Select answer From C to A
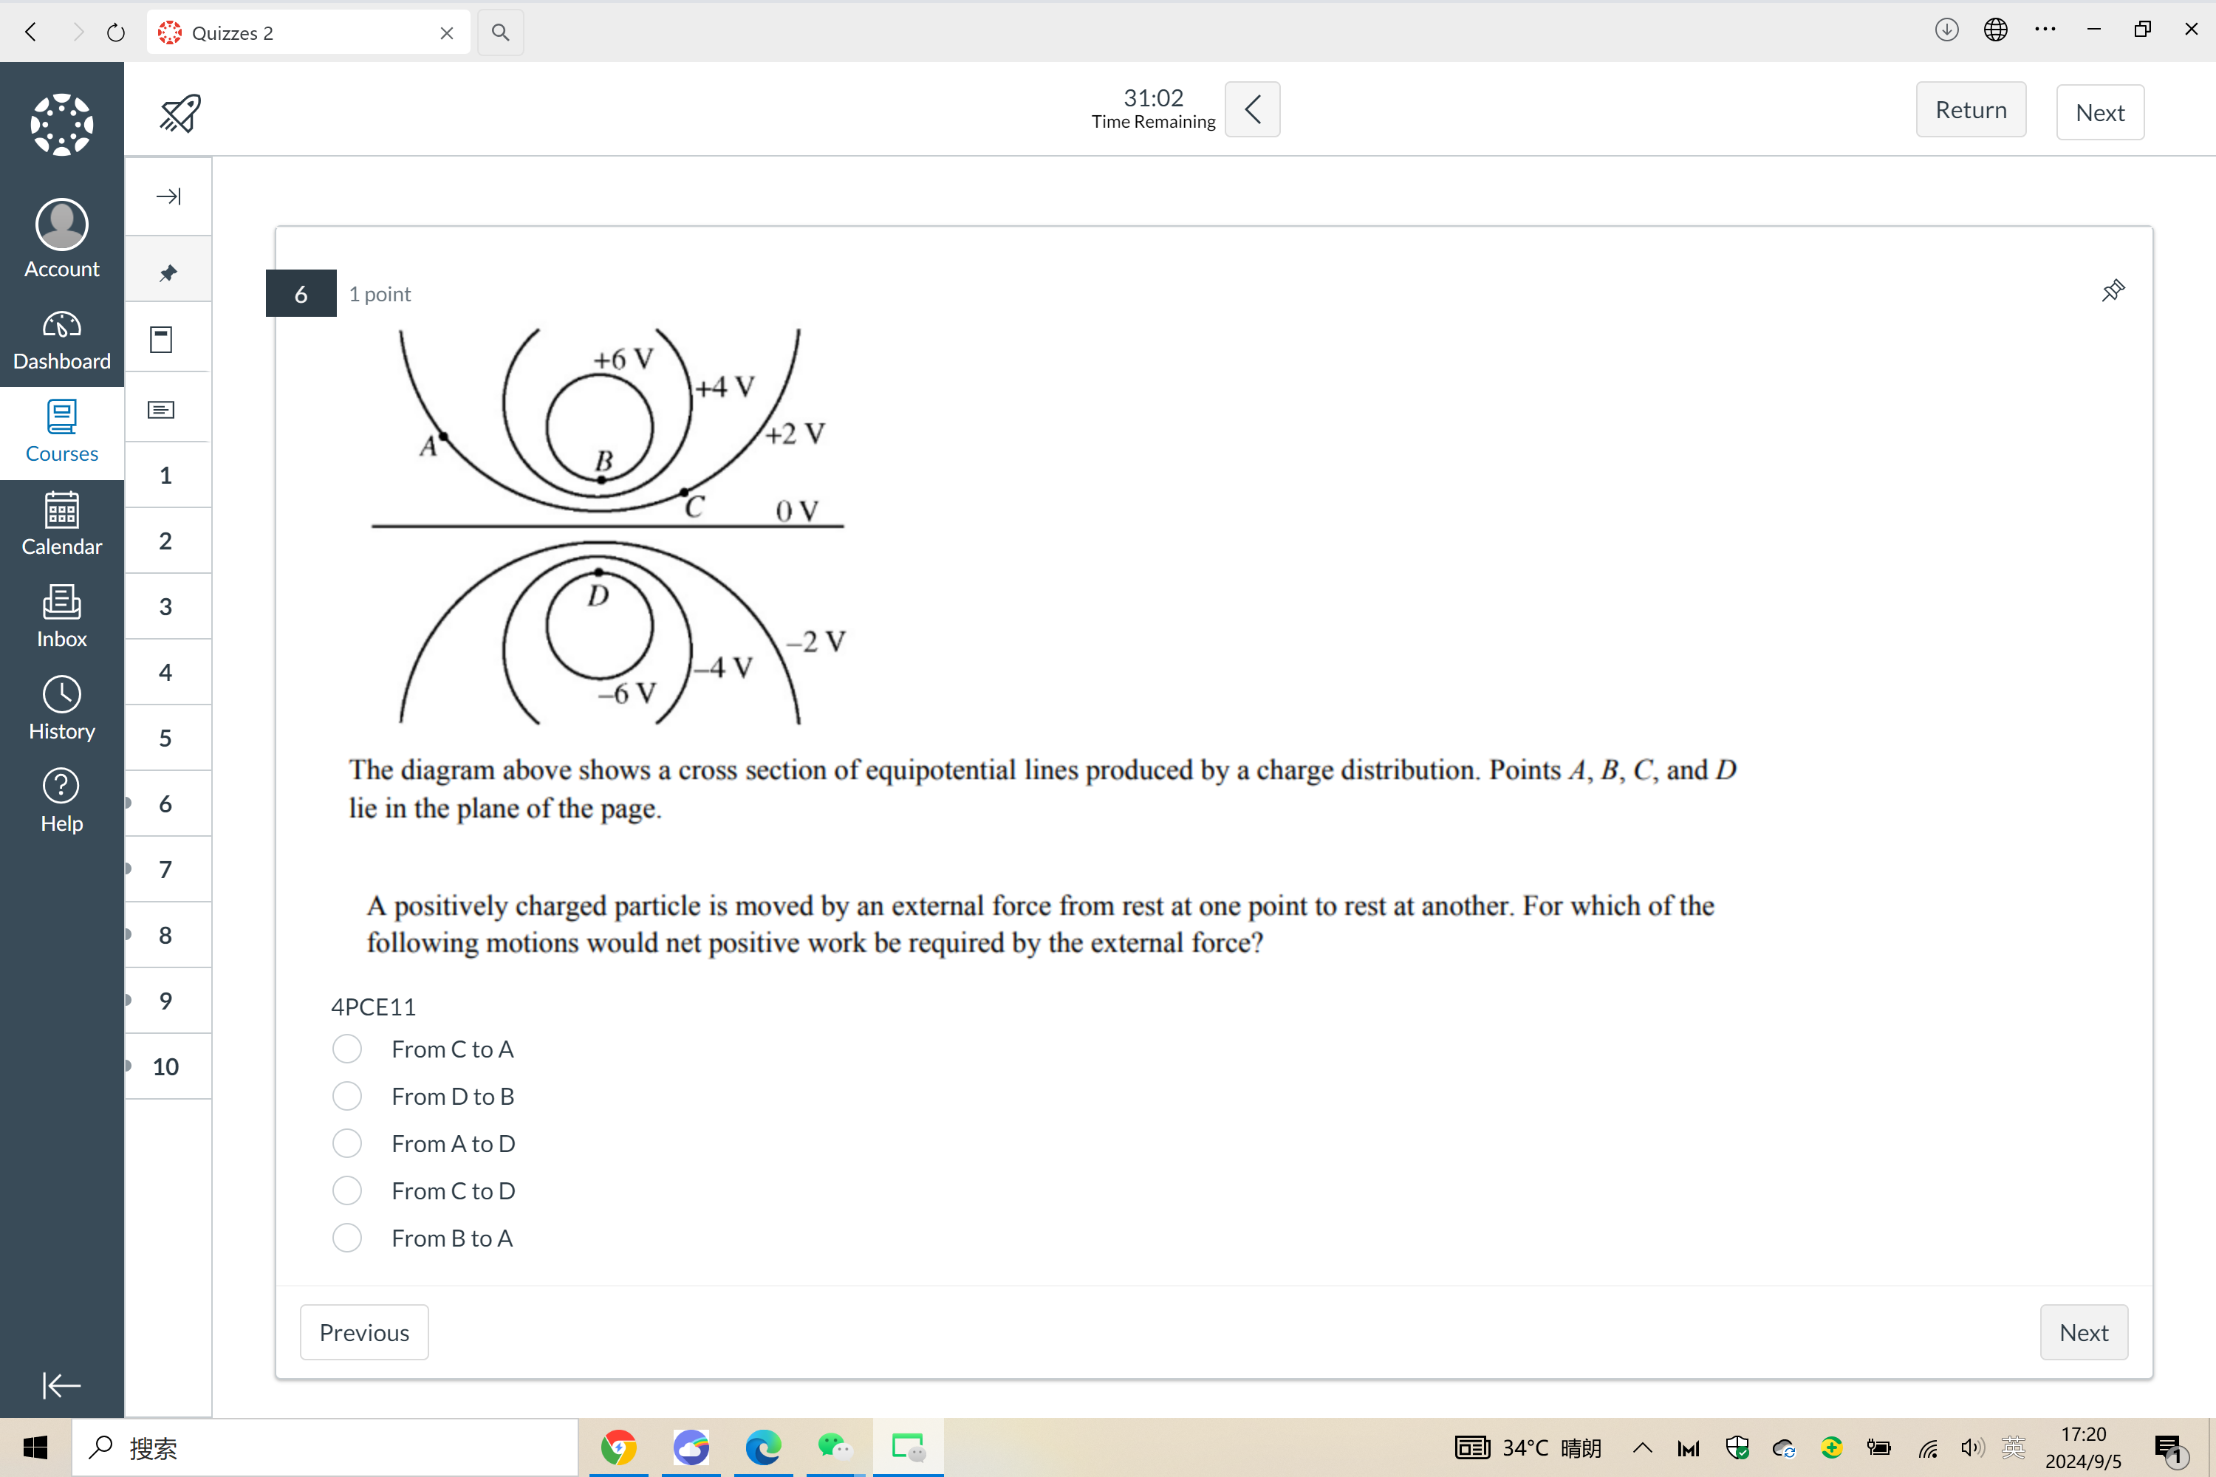This screenshot has width=2216, height=1477. [x=346, y=1049]
